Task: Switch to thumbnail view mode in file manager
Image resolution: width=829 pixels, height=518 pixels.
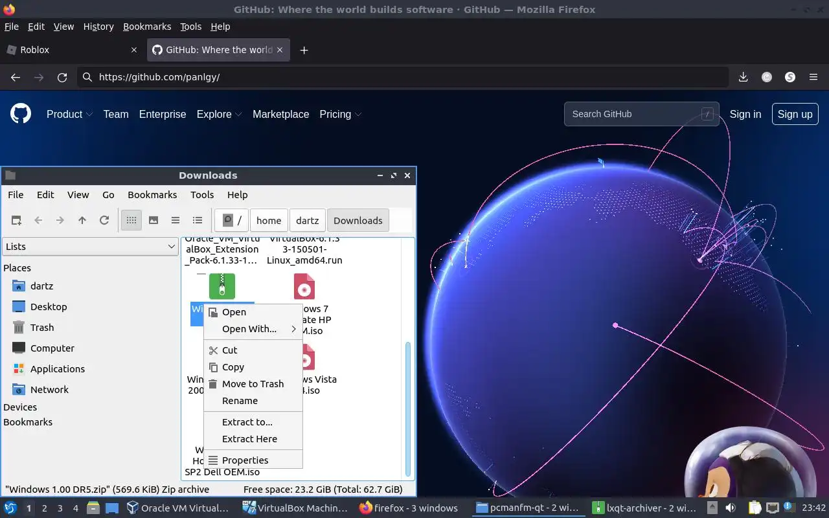Action: [153, 220]
